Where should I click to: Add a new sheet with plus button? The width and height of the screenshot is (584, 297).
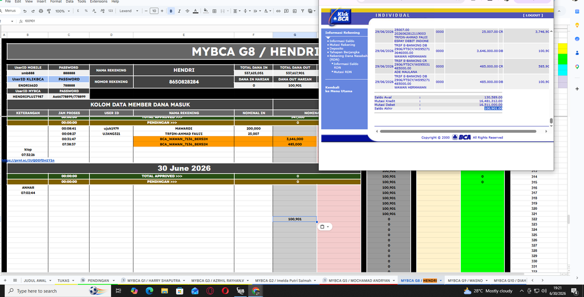5,280
